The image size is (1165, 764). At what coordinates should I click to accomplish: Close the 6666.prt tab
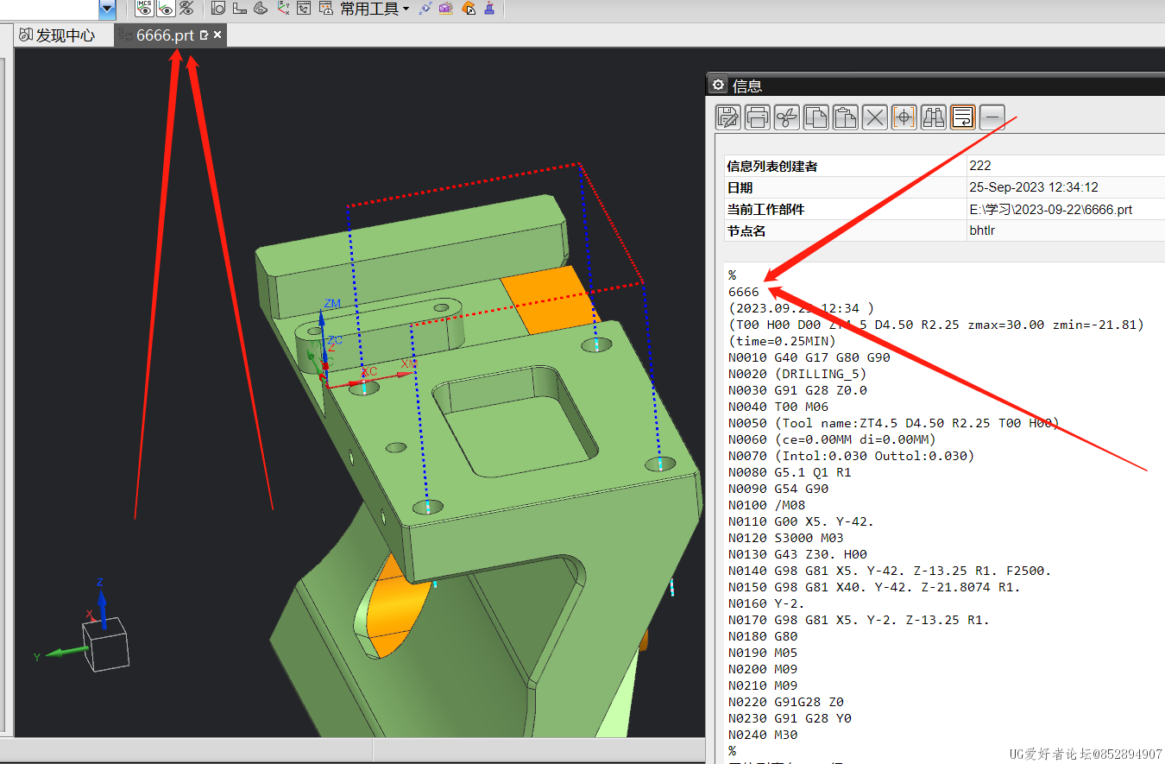point(217,35)
